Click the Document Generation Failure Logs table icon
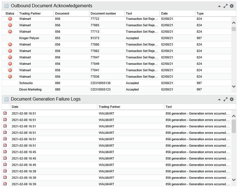The width and height of the screenshot is (237, 188). (x=6, y=99)
